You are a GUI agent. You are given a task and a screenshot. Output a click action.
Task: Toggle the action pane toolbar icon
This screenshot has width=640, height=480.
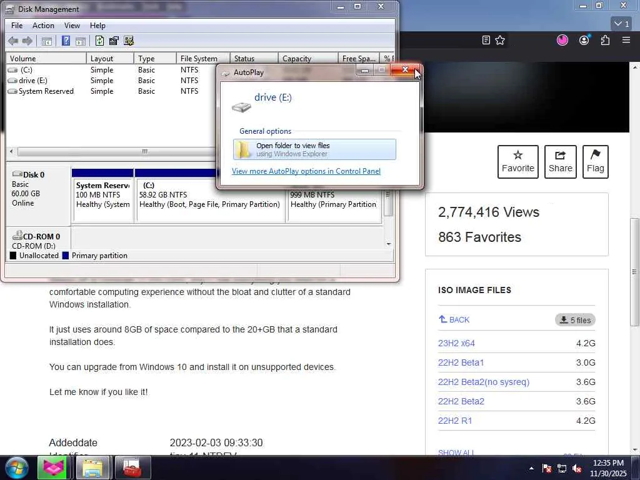point(81,41)
